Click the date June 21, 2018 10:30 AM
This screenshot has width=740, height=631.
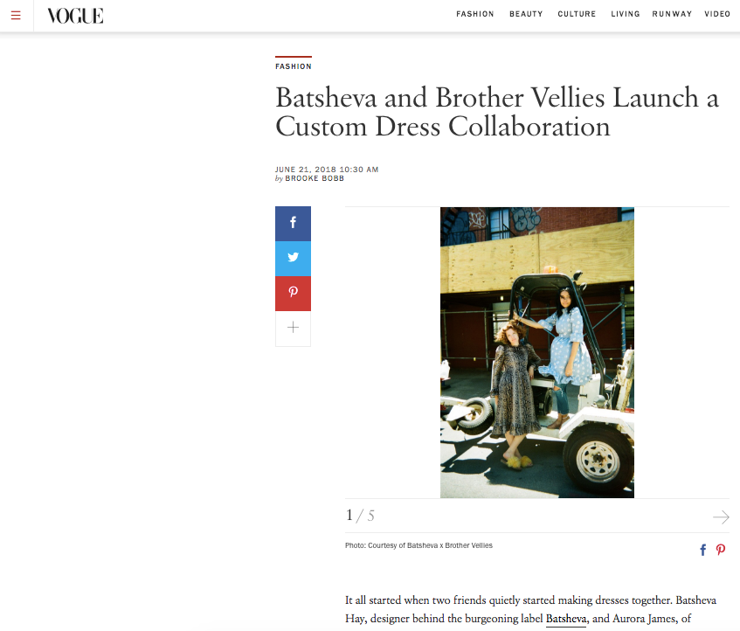pos(327,170)
